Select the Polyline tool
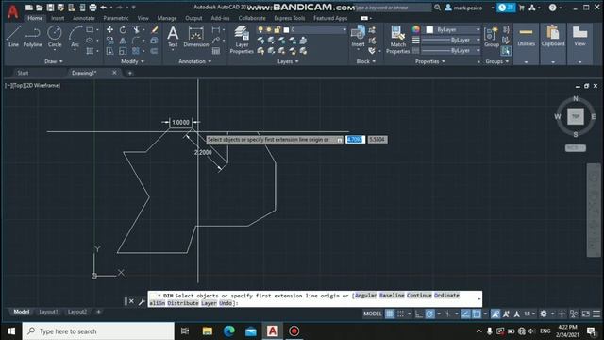Screen dimensions: 604x340 pyautogui.click(x=33, y=37)
